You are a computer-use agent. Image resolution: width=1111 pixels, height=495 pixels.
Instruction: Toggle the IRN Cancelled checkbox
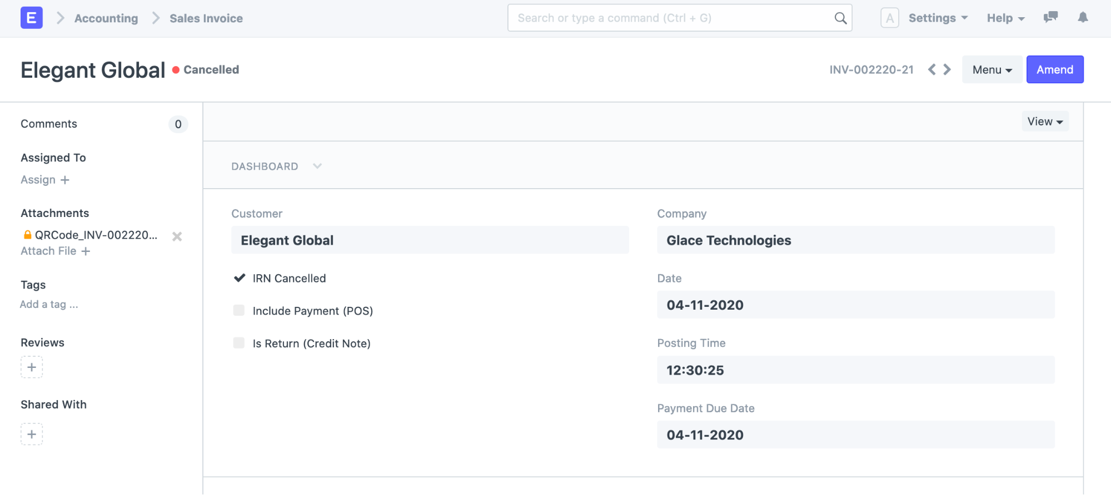tap(240, 278)
